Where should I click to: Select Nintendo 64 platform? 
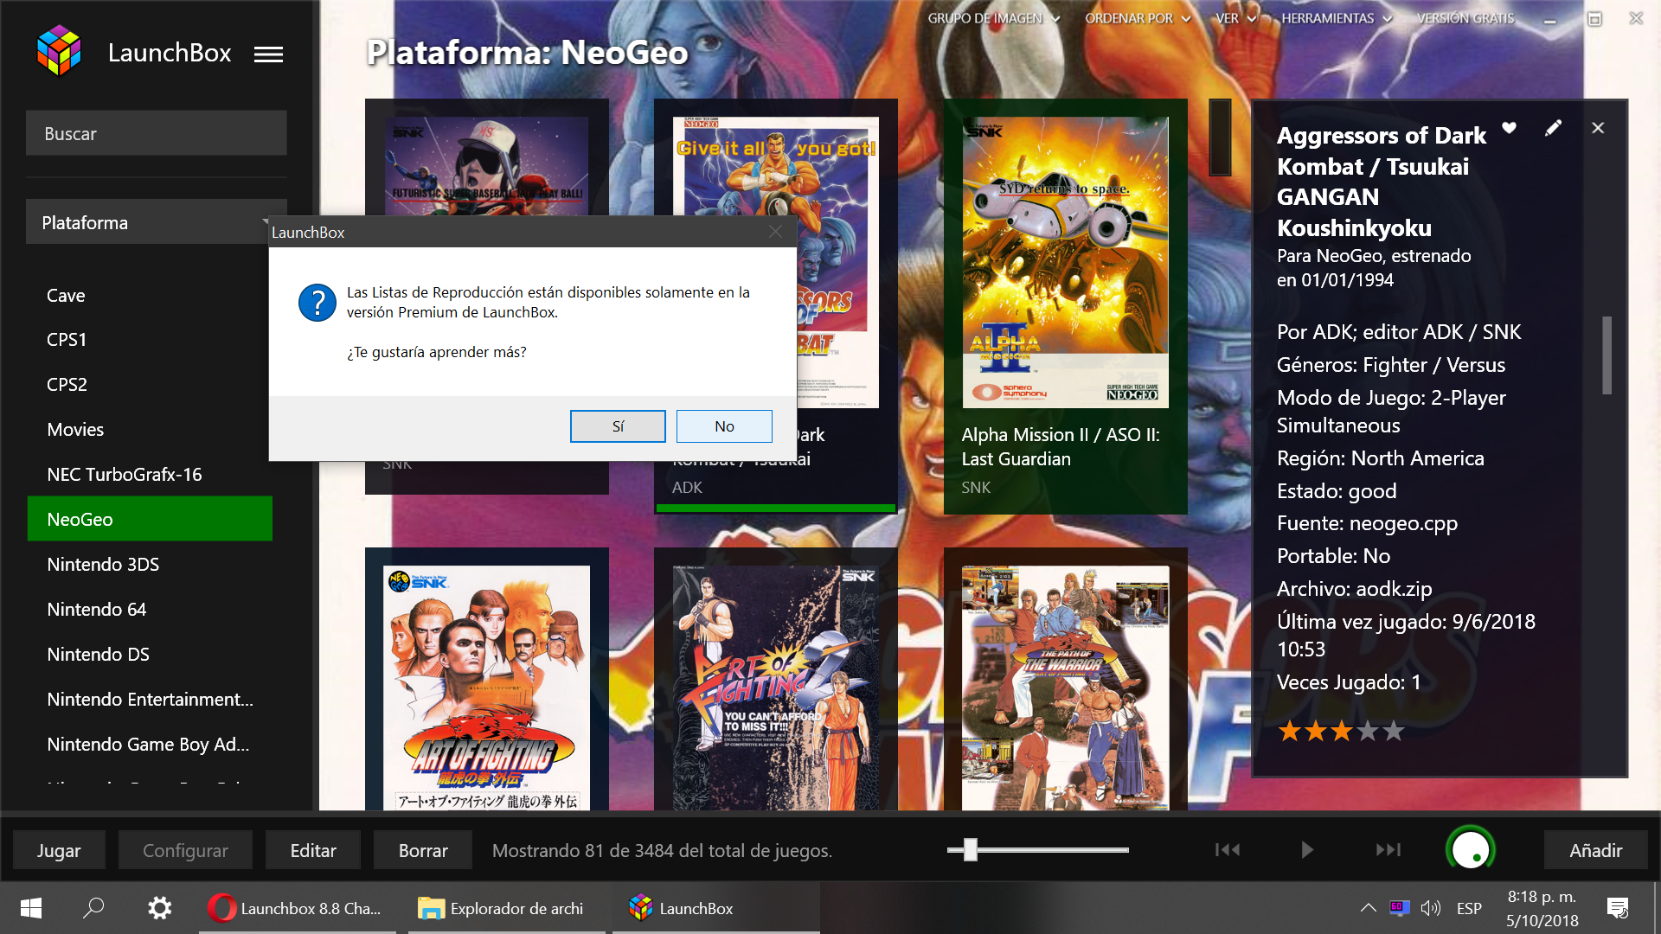pos(150,609)
